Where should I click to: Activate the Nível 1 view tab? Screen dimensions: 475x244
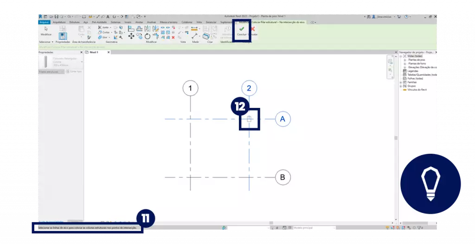click(94, 52)
